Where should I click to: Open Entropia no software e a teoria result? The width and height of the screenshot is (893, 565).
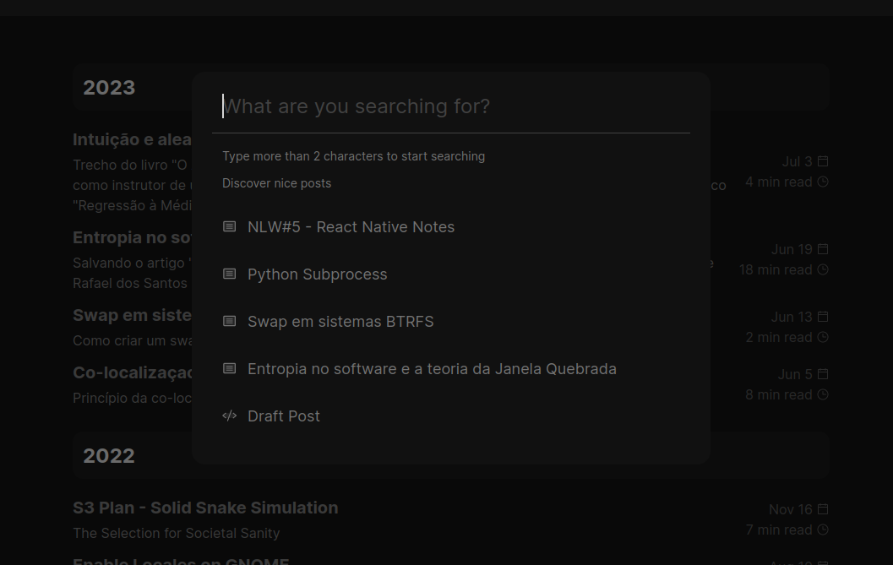(432, 369)
